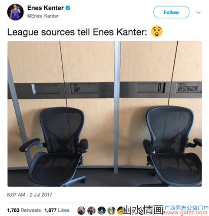Click the Westbrook nameplate in photo
Screen dimensions: 209x216
(188, 88)
